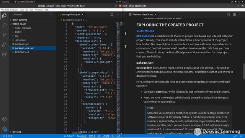Open the Selection menu
Image resolution: width=245 pixels, height=138 pixels.
coord(14,10)
